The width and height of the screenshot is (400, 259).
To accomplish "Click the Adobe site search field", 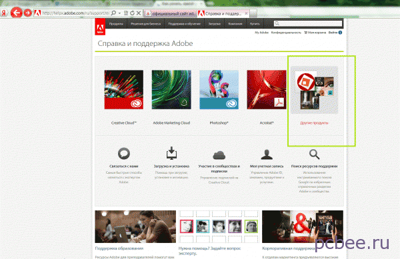I will click(308, 23).
